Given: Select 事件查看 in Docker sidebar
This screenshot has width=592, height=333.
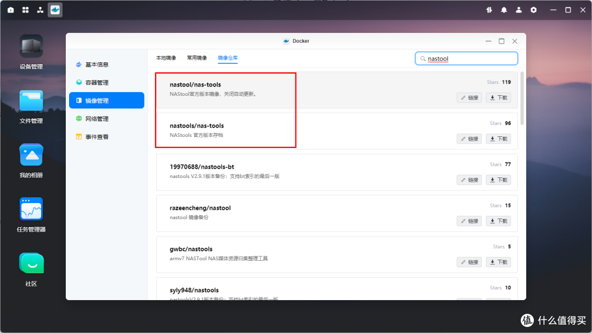Looking at the screenshot, I should click(106, 137).
